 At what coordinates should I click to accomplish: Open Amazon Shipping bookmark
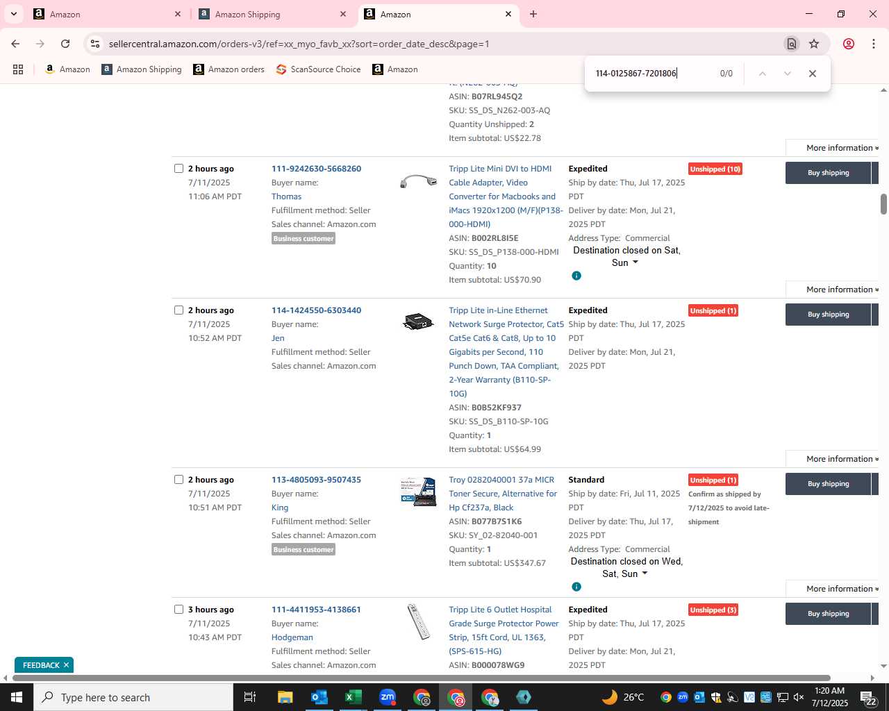[x=142, y=69]
